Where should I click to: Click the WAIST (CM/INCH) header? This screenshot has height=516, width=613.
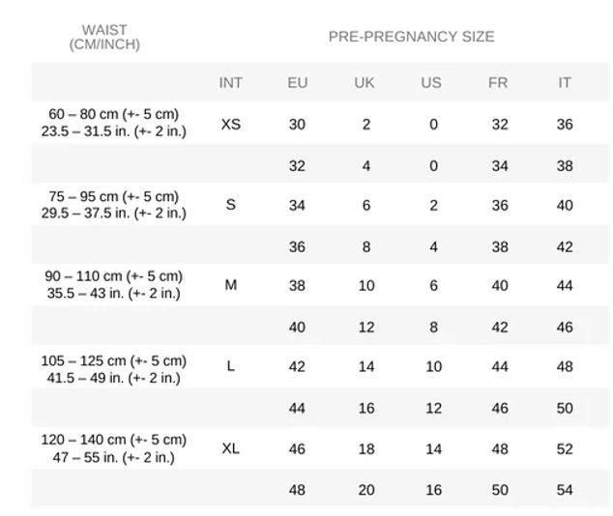[x=104, y=38]
